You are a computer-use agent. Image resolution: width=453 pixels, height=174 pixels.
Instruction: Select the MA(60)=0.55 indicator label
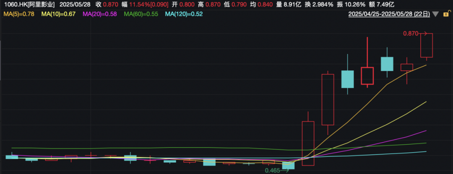coord(141,13)
